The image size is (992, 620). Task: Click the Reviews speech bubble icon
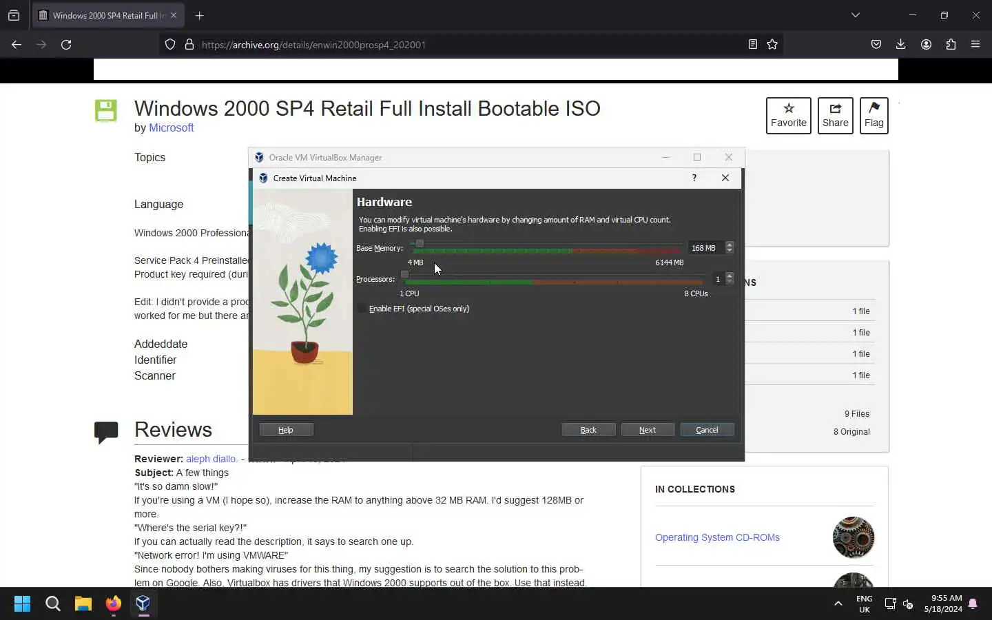(106, 433)
